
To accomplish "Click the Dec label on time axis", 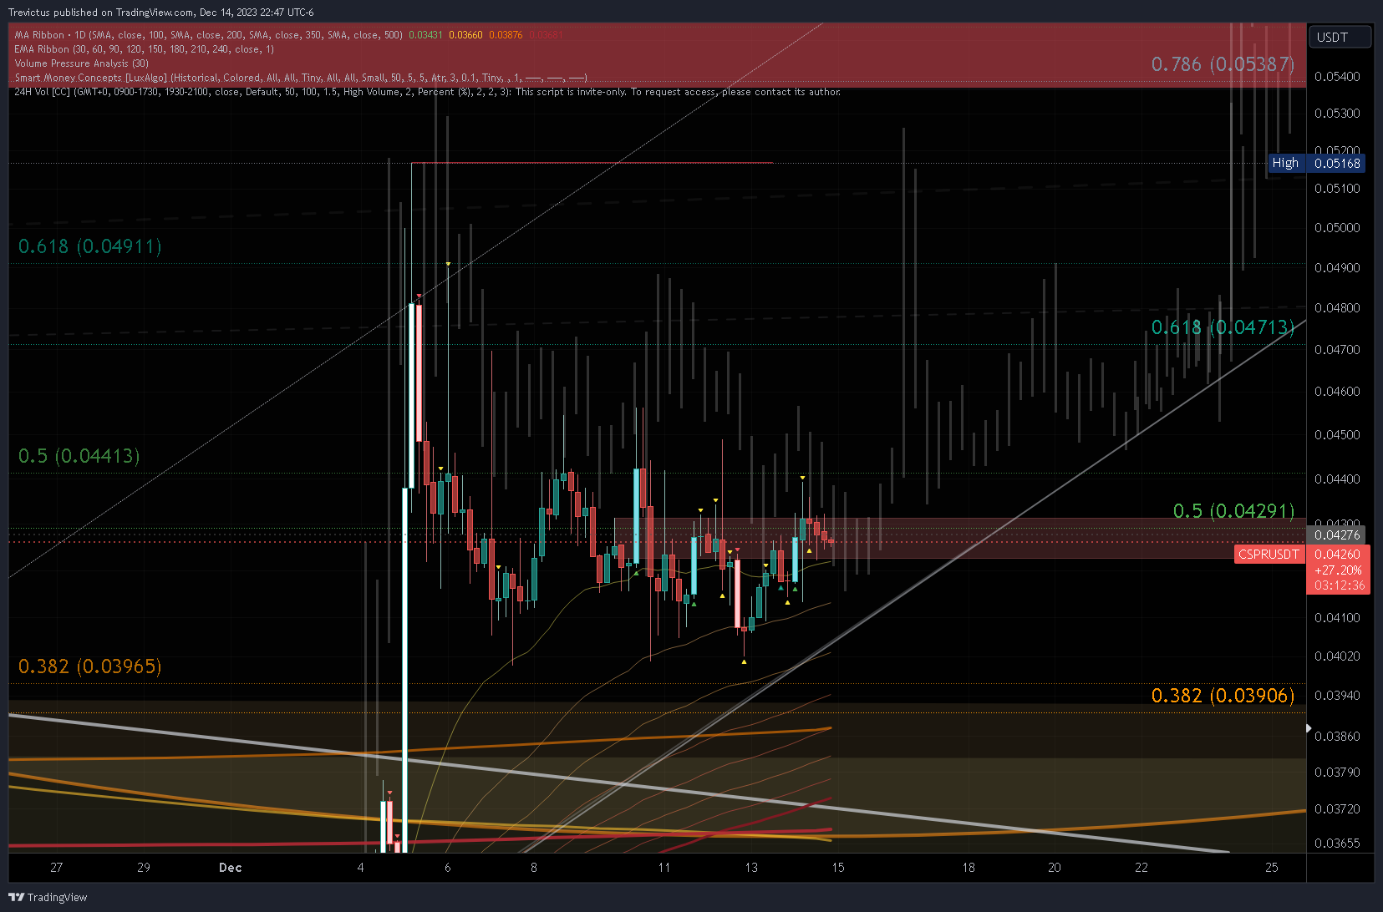I will point(231,868).
